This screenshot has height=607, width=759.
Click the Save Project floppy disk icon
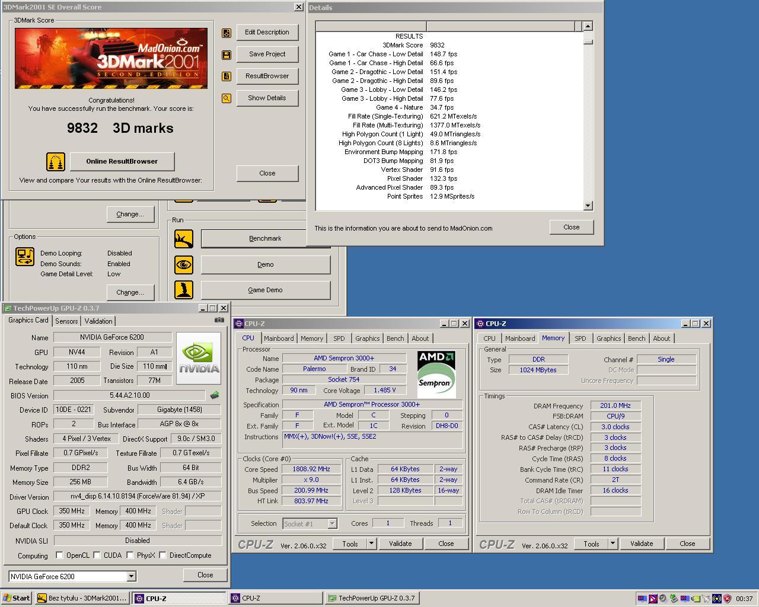coord(227,54)
